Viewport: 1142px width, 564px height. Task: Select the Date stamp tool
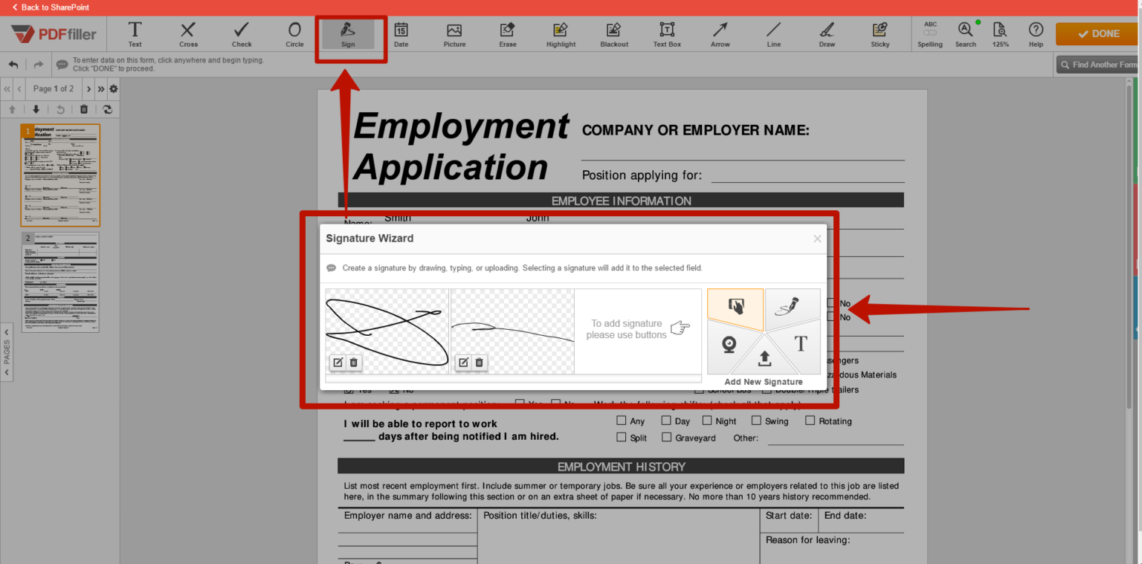(401, 33)
